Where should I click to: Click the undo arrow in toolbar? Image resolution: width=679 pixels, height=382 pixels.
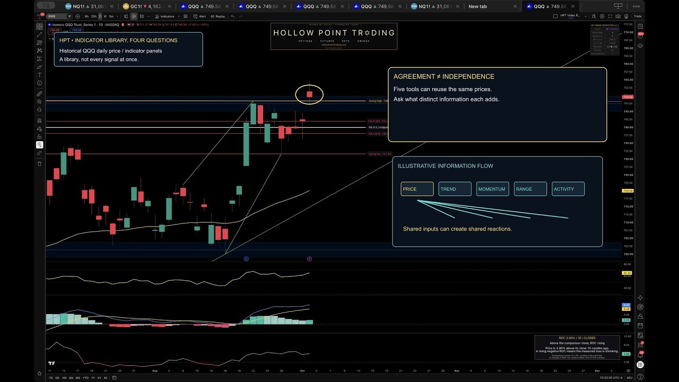[233, 16]
